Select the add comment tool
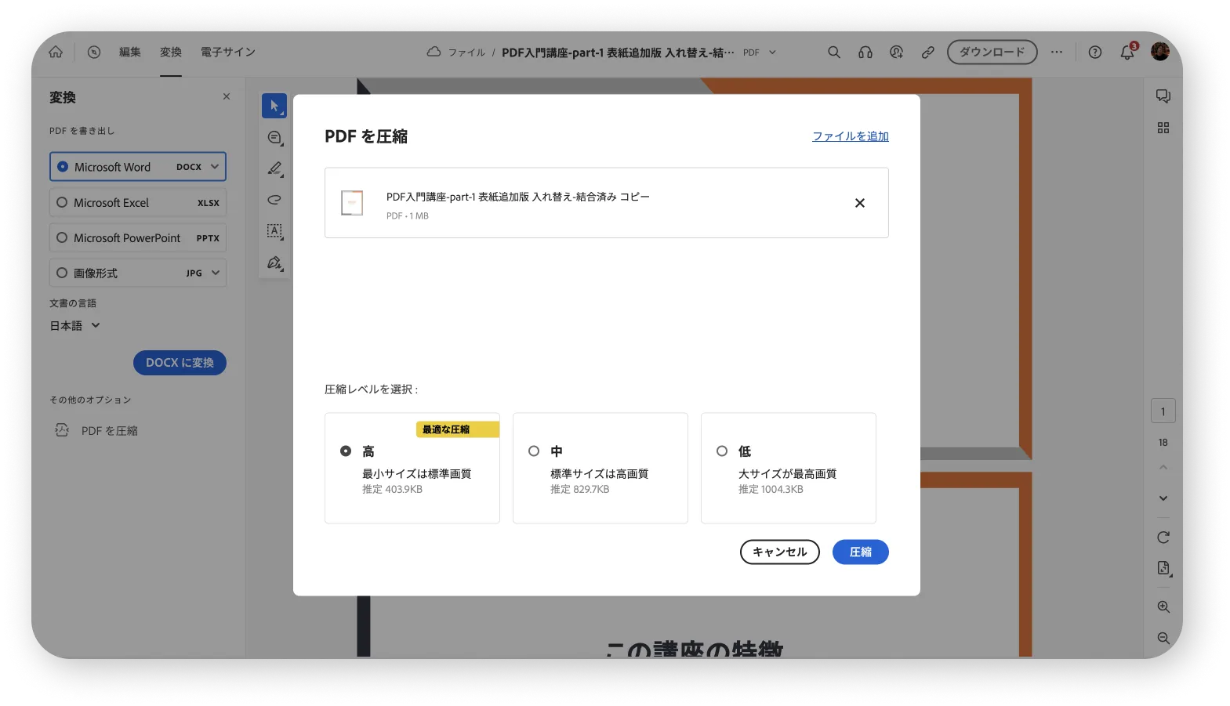Viewport: 1230px width, 706px height. point(274,137)
